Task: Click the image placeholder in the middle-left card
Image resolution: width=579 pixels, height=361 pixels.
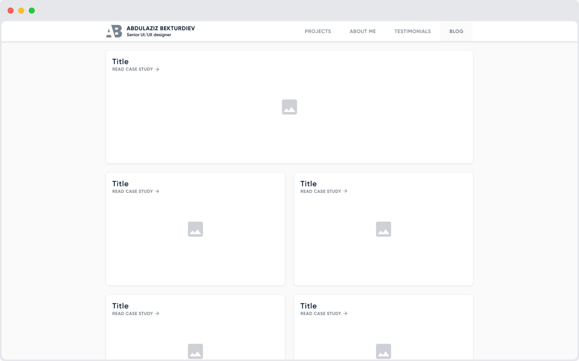Action: click(x=195, y=229)
